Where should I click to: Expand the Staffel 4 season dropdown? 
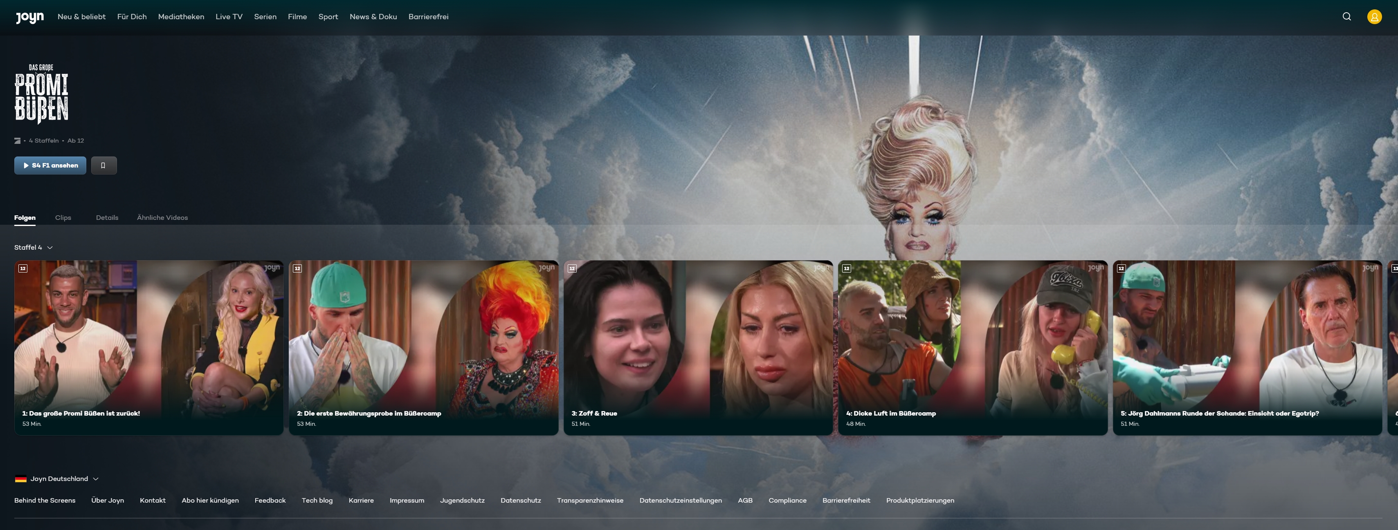34,247
